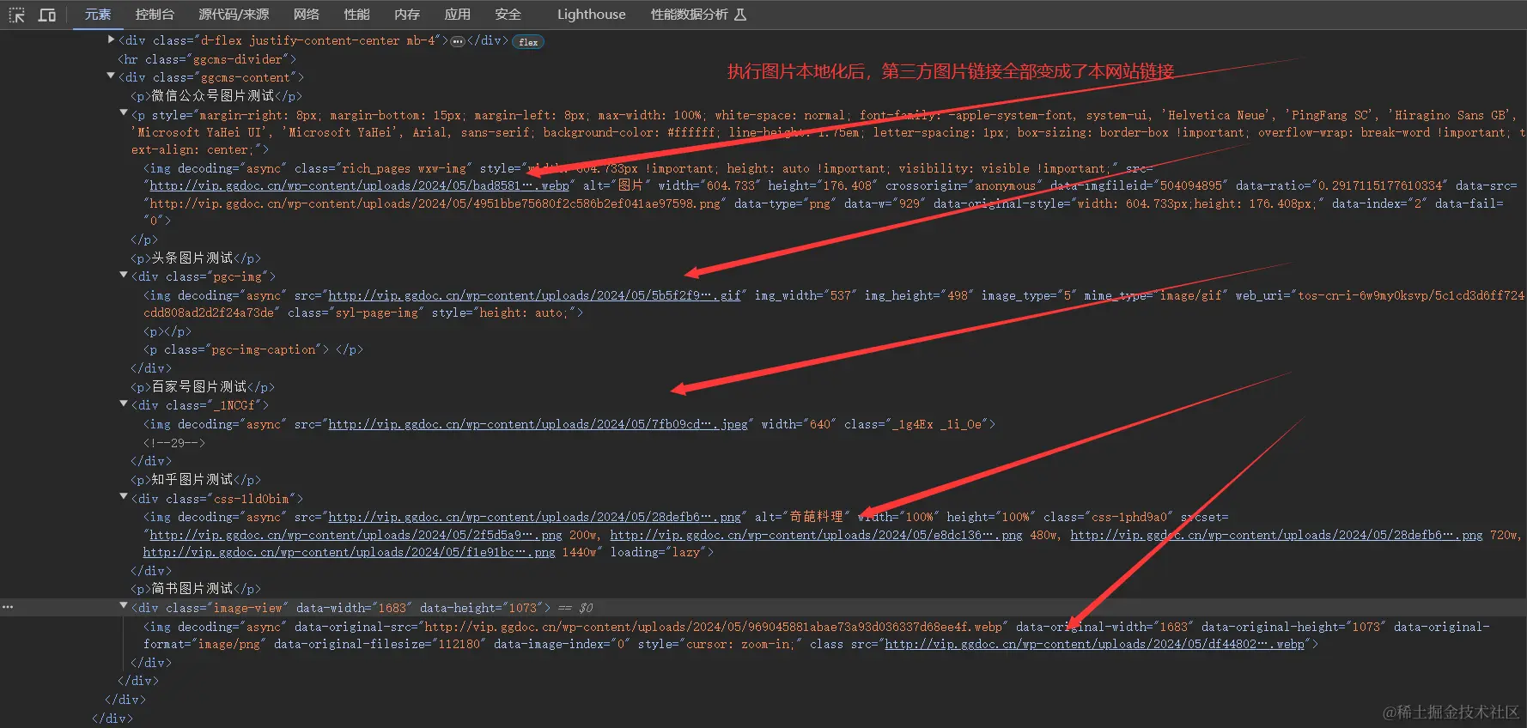Viewport: 1527px width, 728px height.
Task: Open the 7fb09cd jpeg image link
Action: pyautogui.click(x=538, y=425)
